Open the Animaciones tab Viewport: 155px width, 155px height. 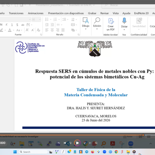pyautogui.click(x=36, y=13)
